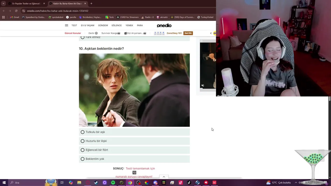Open the EV & YAŞAM section
331x186 pixels.
(87, 25)
